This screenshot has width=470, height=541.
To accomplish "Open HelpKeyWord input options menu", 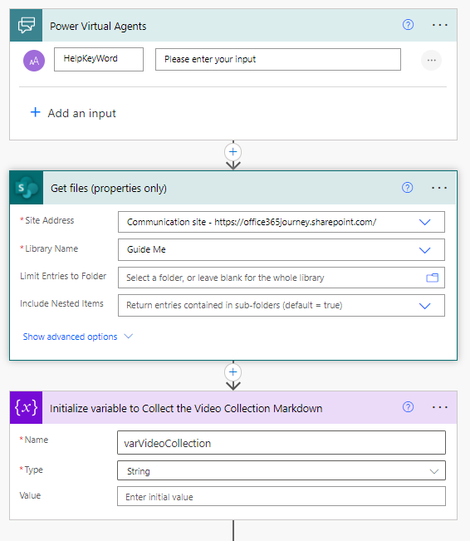I will point(431,61).
